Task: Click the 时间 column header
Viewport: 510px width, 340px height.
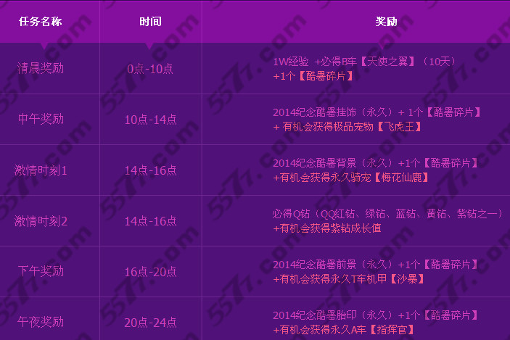Action: 150,22
